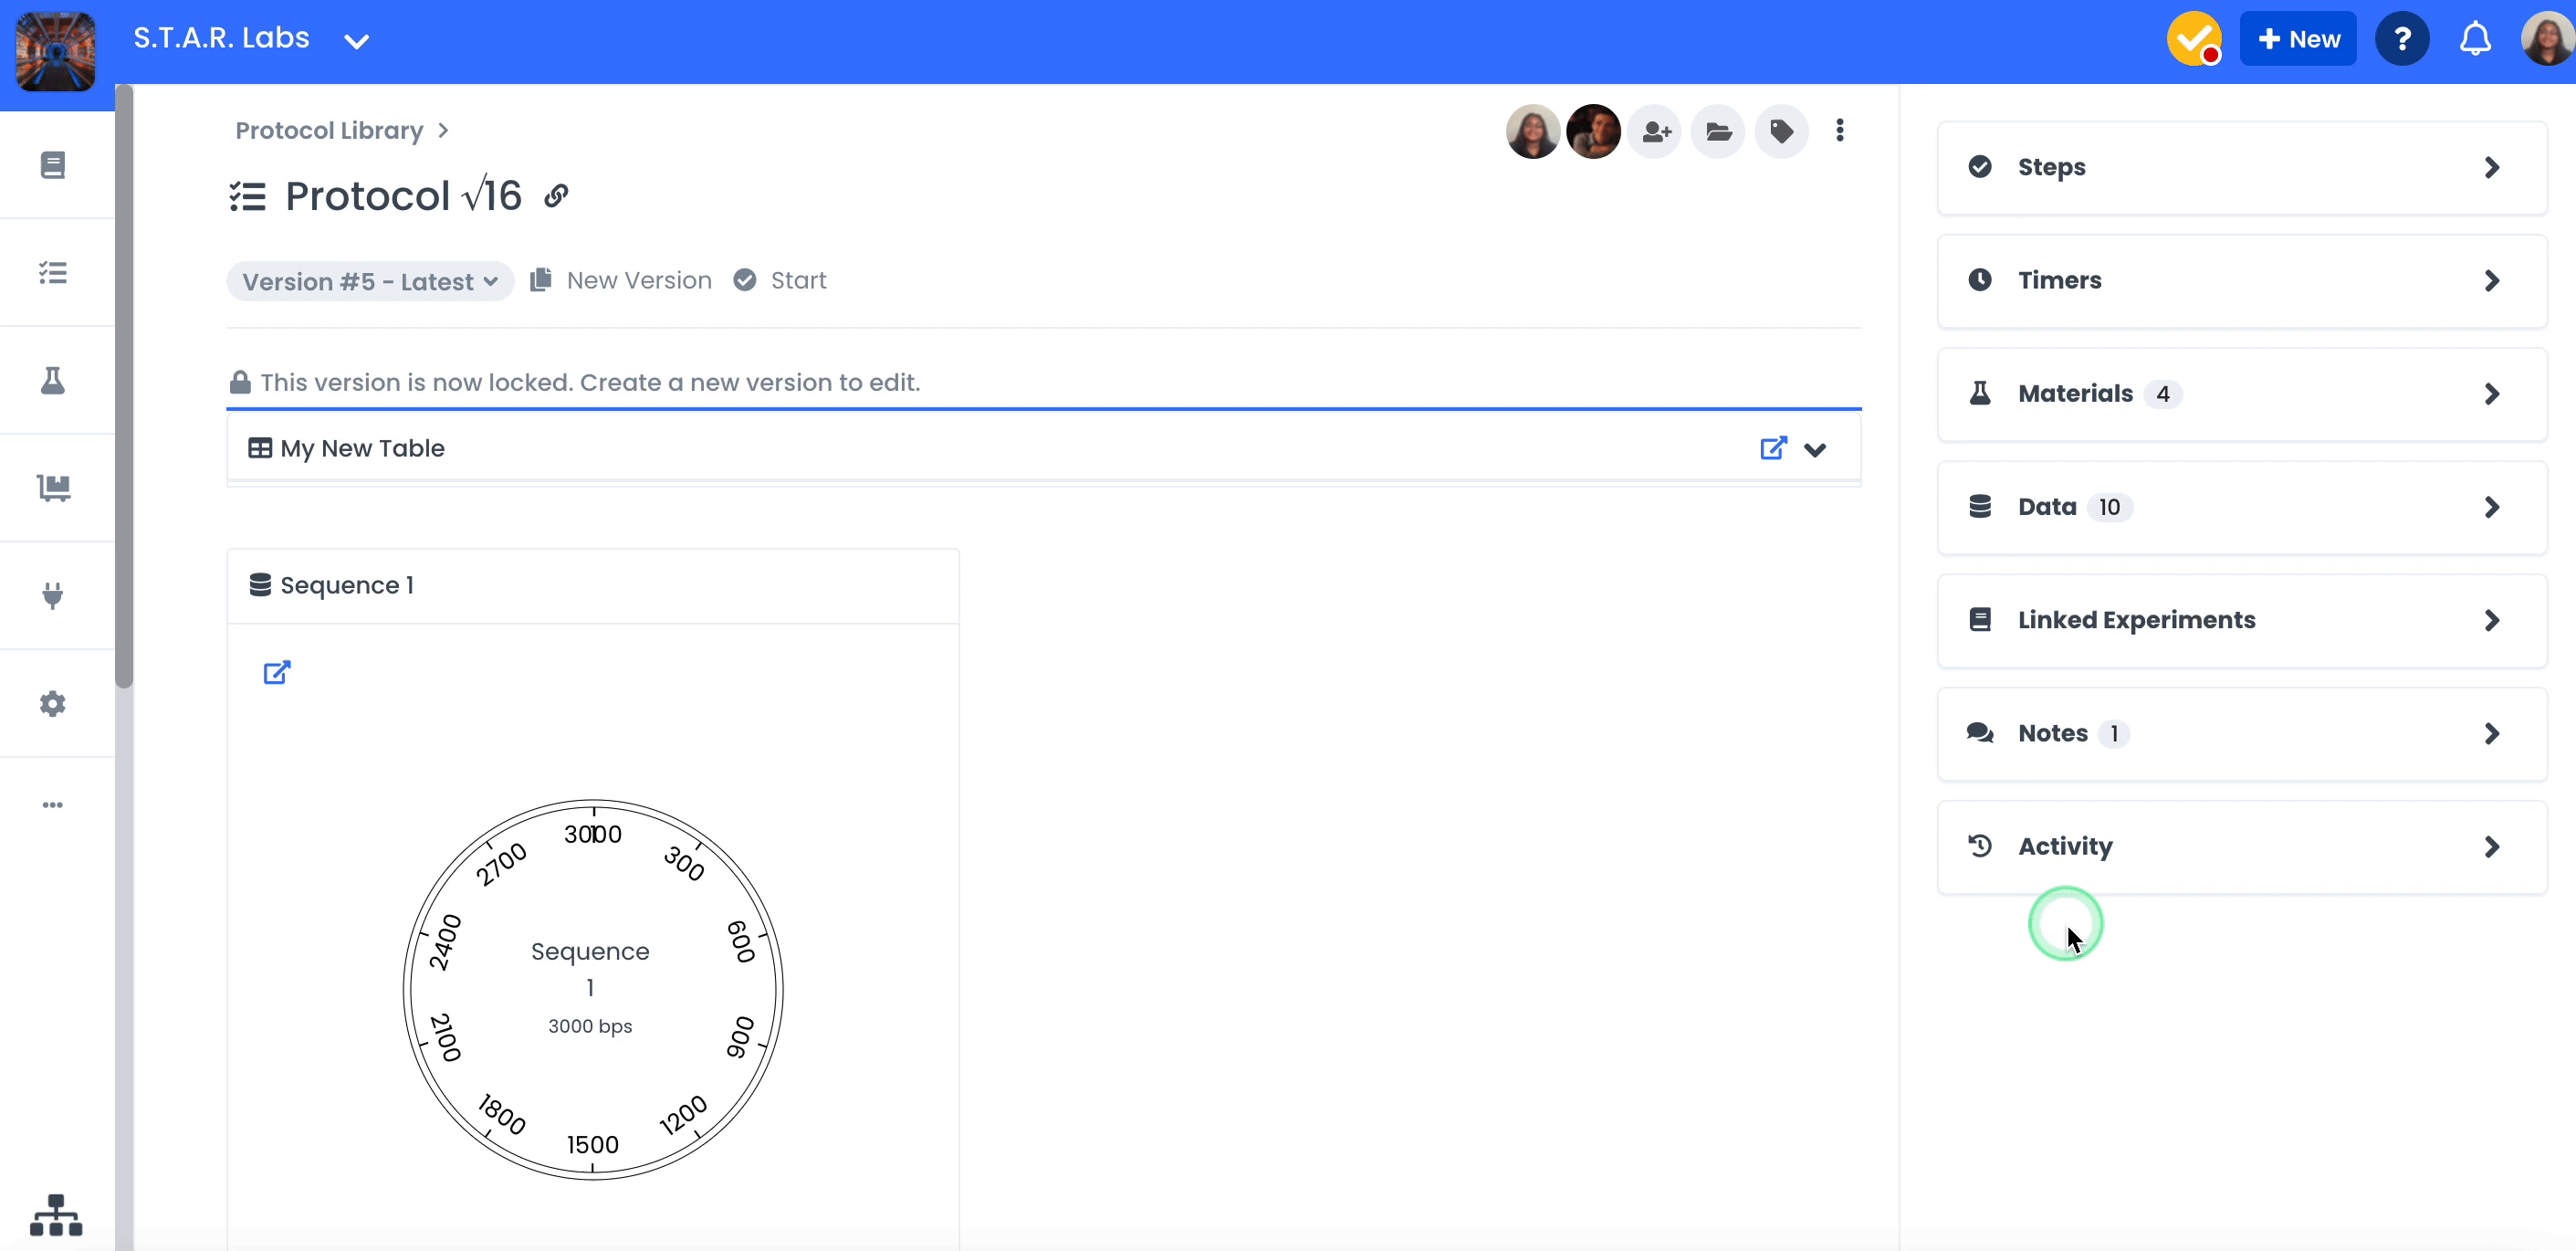Screen dimensions: 2576x1251
Task: Open the Version #5 - Latest dropdown
Action: (x=369, y=281)
